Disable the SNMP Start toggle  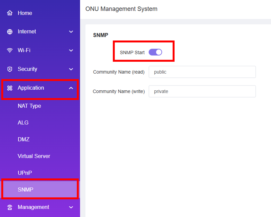155,52
